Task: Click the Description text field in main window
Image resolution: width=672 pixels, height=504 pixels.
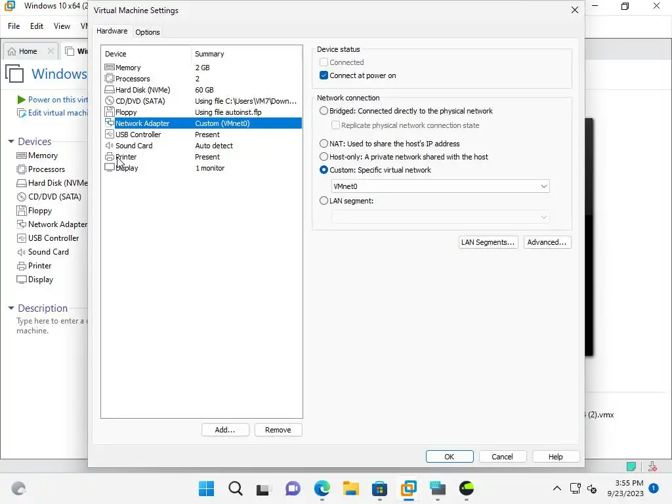Action: (x=51, y=325)
